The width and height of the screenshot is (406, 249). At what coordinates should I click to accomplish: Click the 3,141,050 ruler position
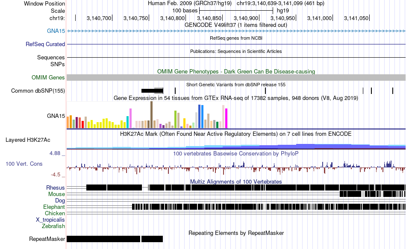pos(356,18)
